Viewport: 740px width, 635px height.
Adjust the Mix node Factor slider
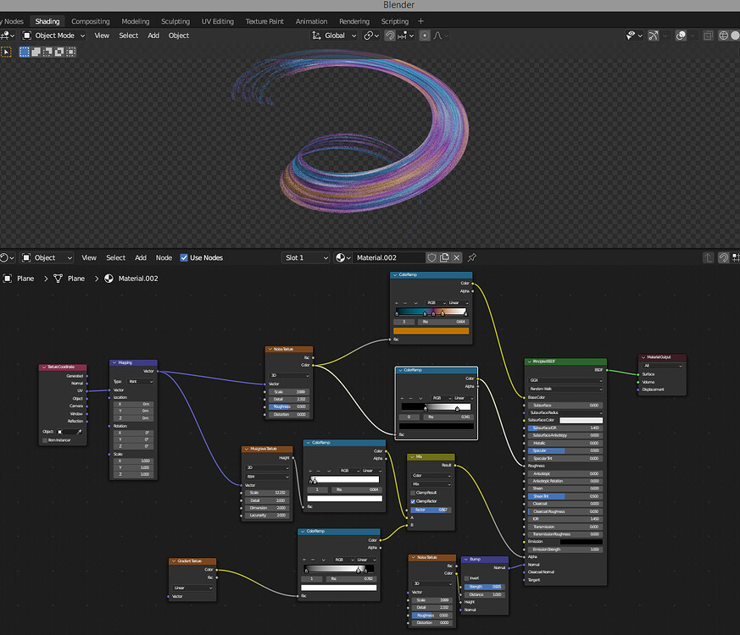[x=431, y=510]
